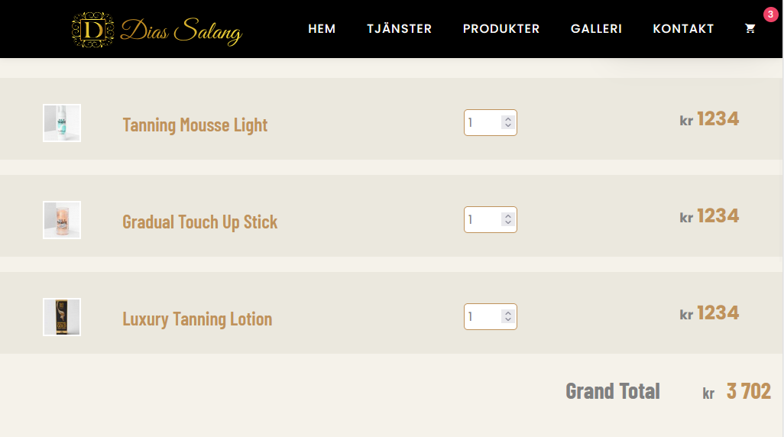Image resolution: width=784 pixels, height=437 pixels.
Task: Open the Tjänster menu item
Action: 399,29
